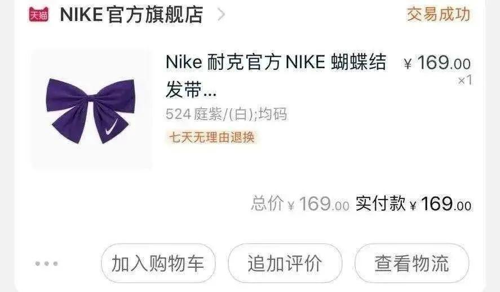The width and height of the screenshot is (500, 292).
Task: Open the three-dot more options menu
Action: click(47, 264)
